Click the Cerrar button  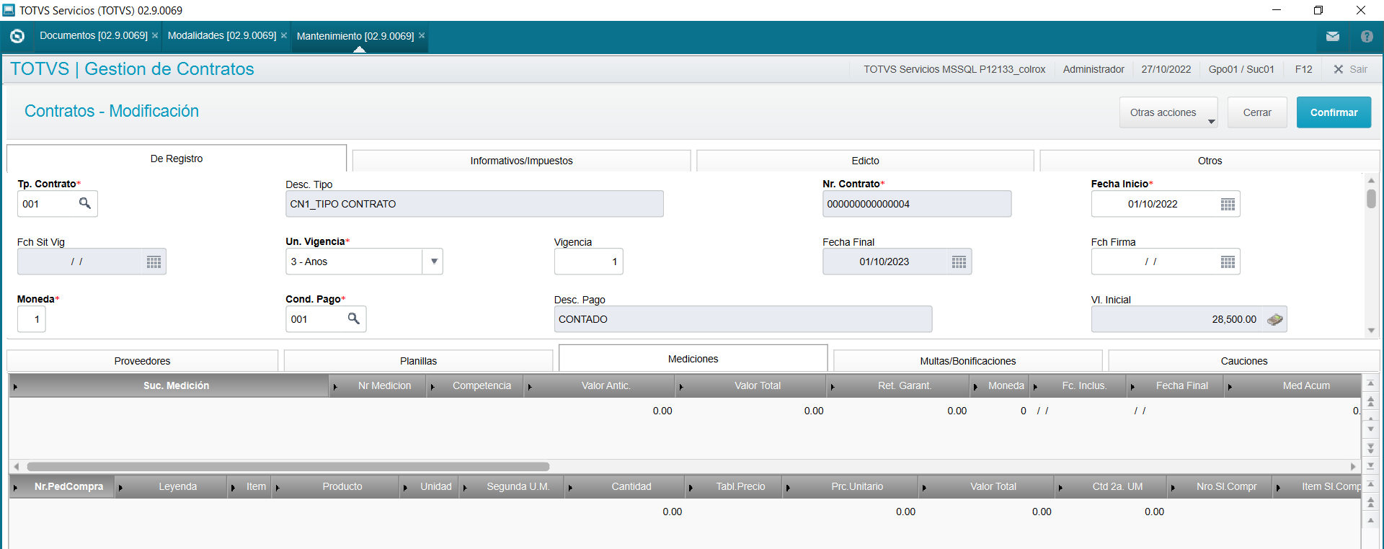1257,112
